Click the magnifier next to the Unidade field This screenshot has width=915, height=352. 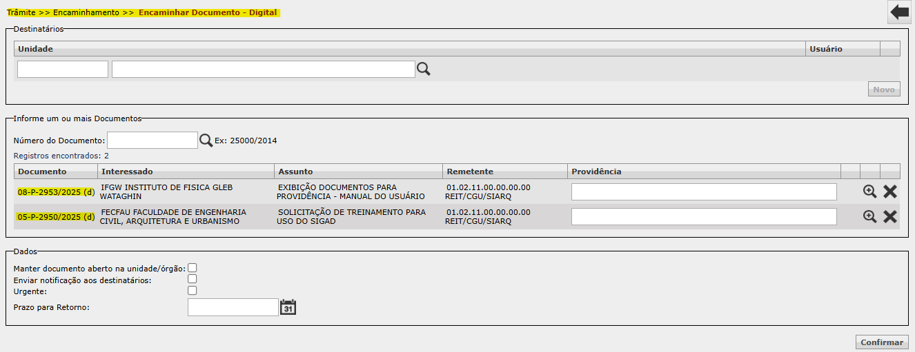[423, 69]
